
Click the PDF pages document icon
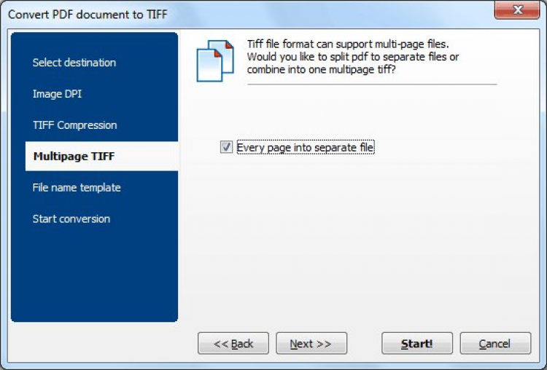(214, 60)
